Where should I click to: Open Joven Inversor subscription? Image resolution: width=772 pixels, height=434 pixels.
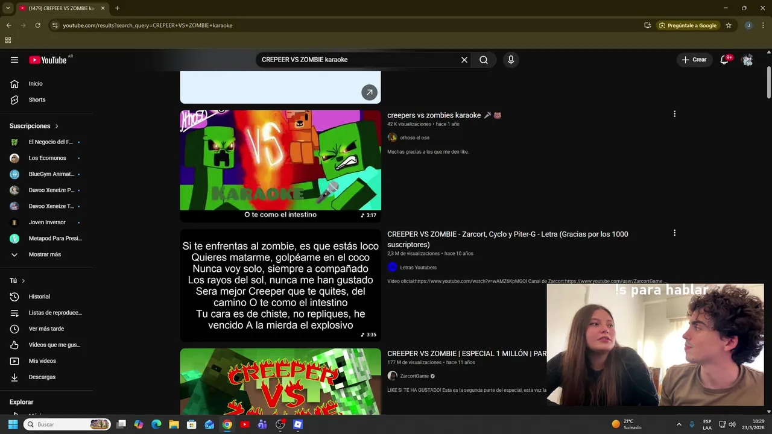tap(46, 222)
